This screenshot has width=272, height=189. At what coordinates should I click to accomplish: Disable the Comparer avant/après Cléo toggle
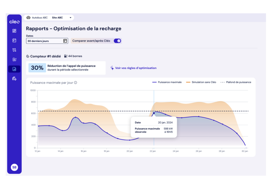coord(117,41)
